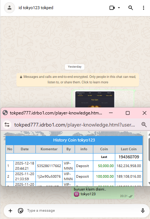
Task: Select last coin cell 189,108,016.00
Action: click(129, 176)
